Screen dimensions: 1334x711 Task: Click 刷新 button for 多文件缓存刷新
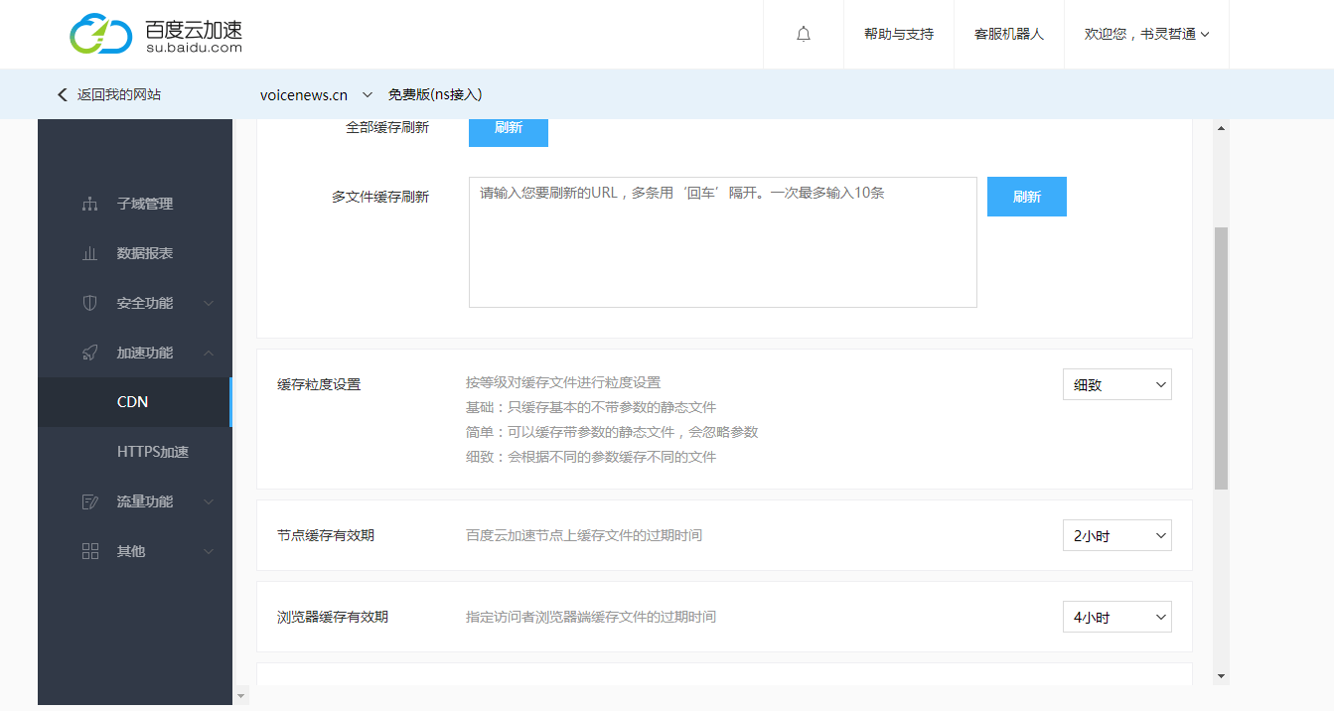(x=1027, y=197)
